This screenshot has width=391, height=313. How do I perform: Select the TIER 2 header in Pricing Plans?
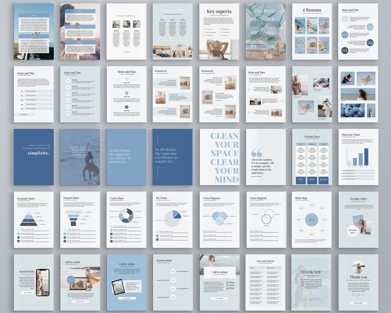coord(312,144)
